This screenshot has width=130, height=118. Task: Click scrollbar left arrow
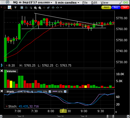(1, 116)
